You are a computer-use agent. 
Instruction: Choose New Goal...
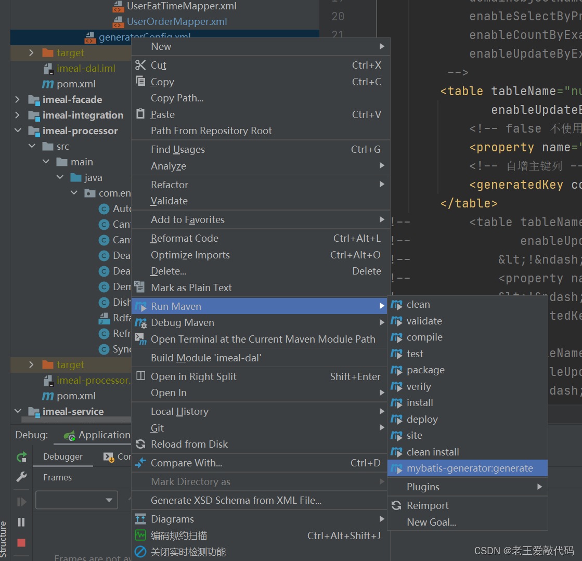click(x=467, y=522)
